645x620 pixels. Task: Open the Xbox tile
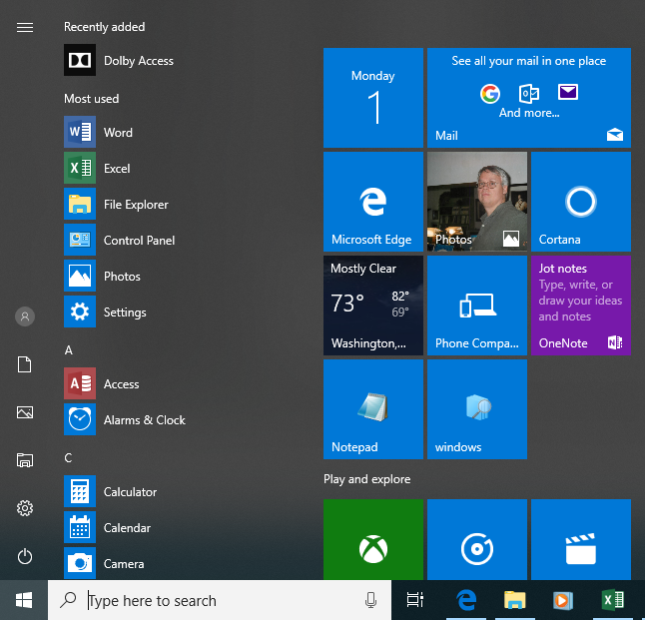[373, 539]
